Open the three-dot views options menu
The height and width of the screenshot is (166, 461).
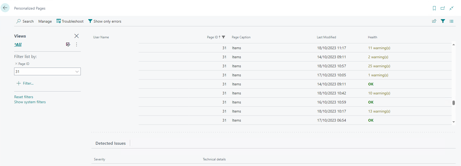[x=77, y=44]
